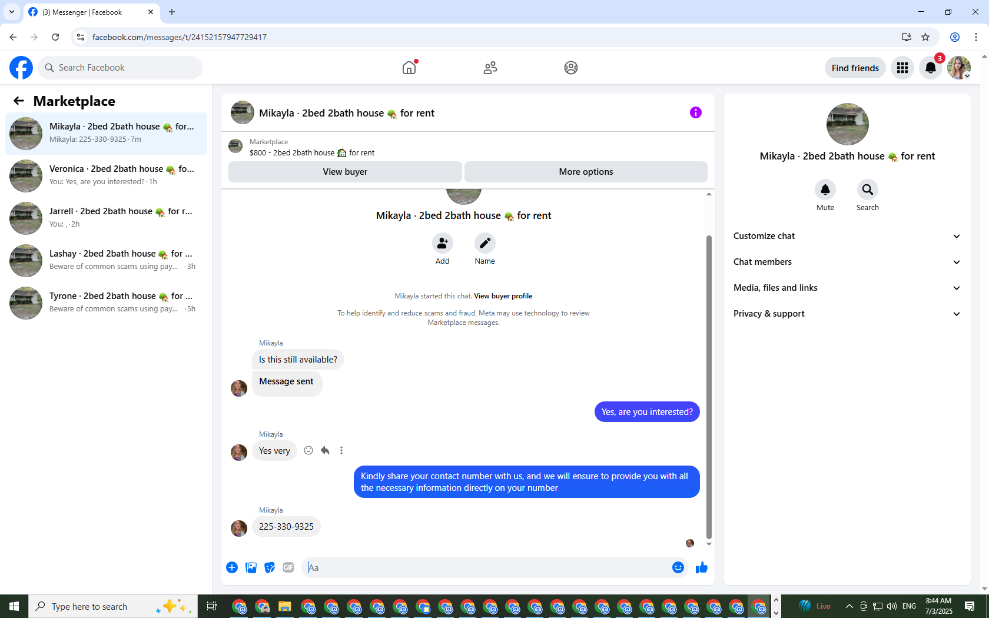
Task: Expand Media, files and links section
Action: [847, 288]
